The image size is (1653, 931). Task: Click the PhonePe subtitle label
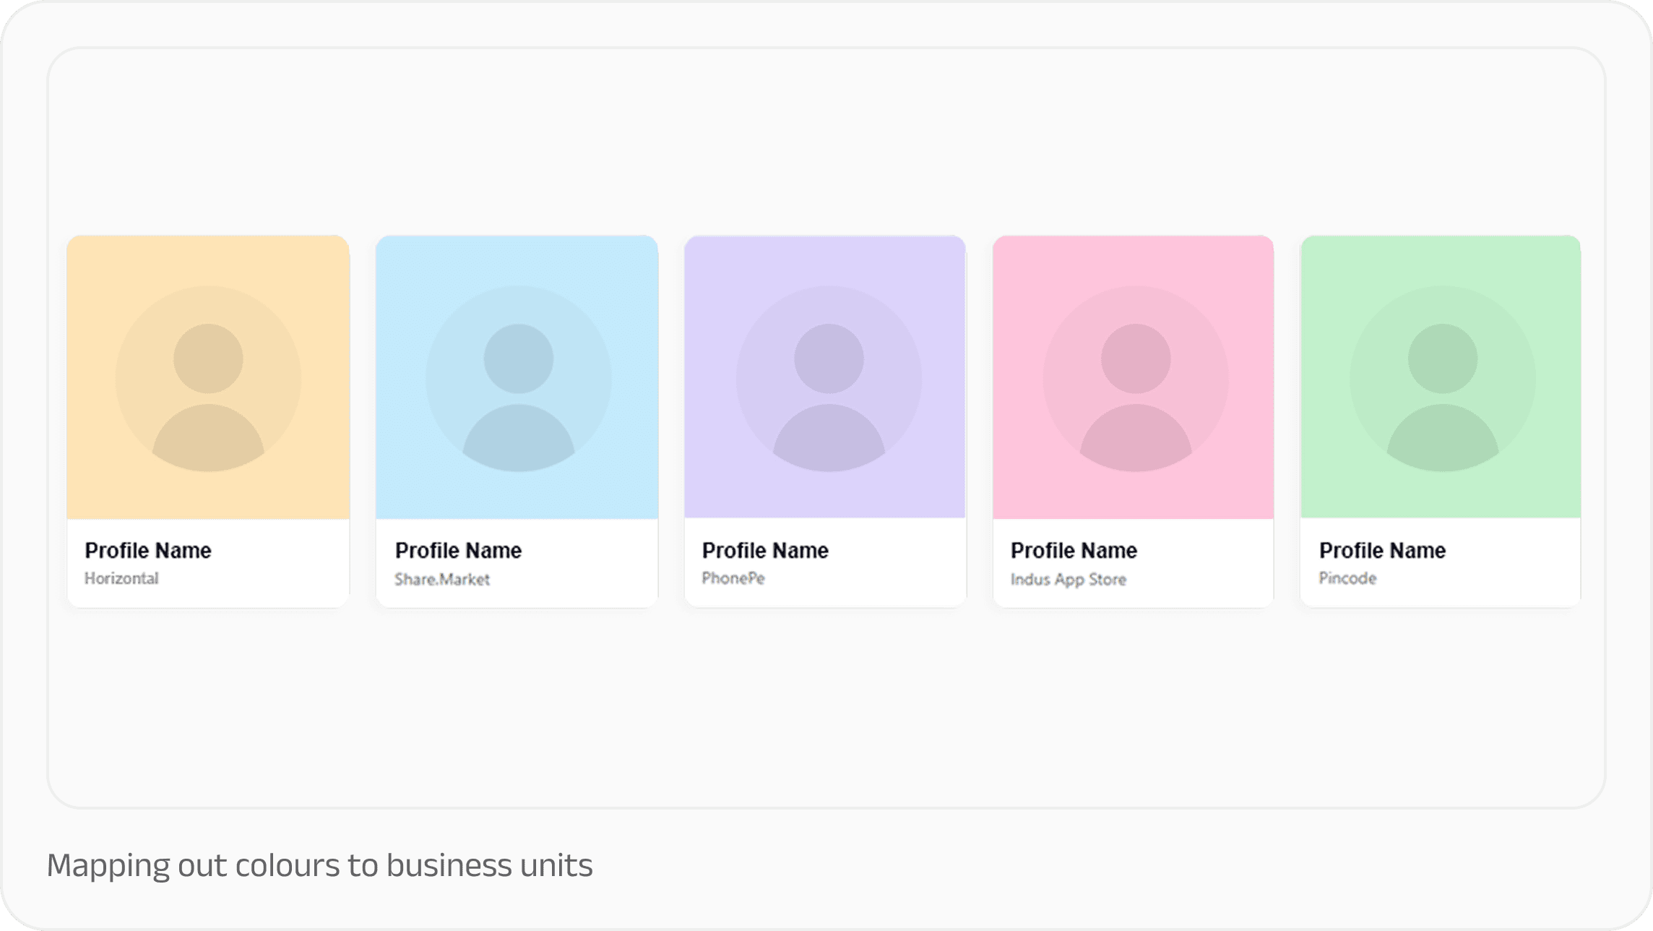[733, 578]
